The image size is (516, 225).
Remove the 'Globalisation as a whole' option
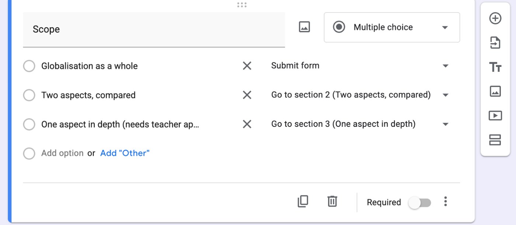(247, 66)
